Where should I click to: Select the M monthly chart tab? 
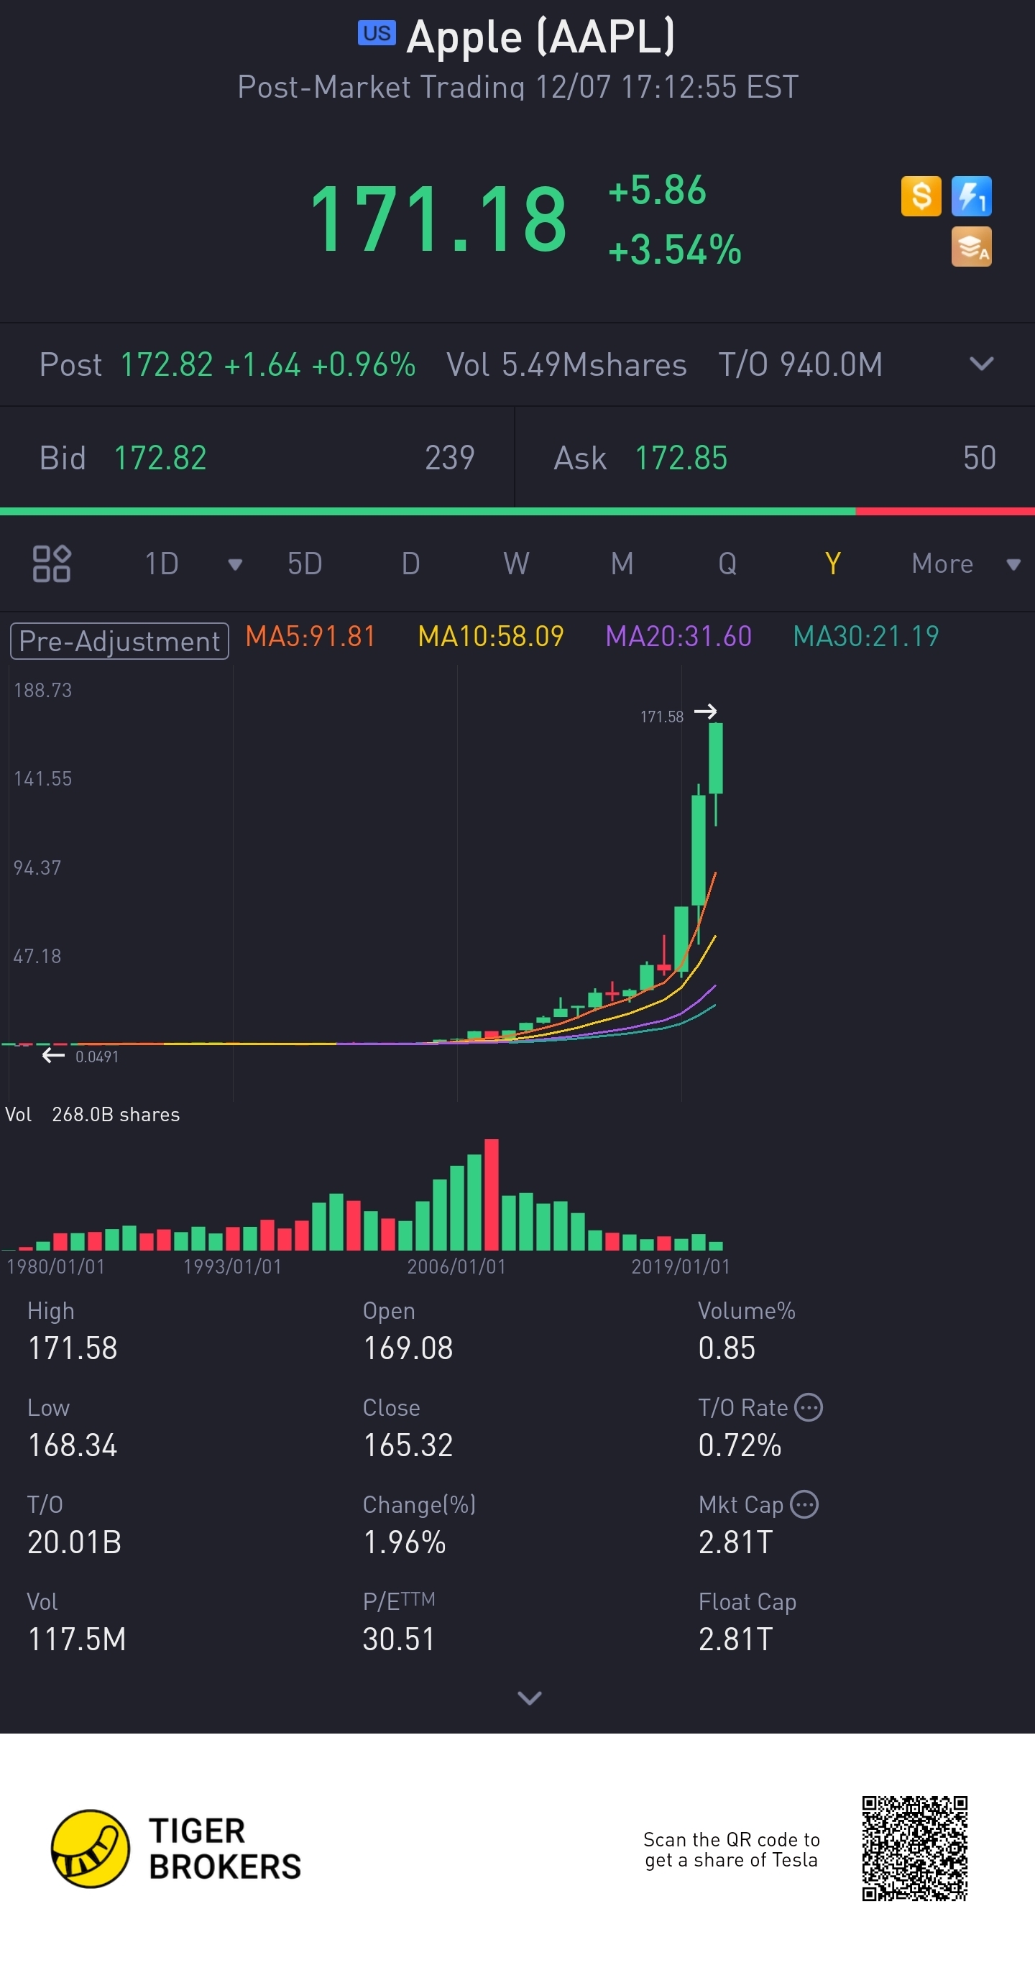[622, 563]
